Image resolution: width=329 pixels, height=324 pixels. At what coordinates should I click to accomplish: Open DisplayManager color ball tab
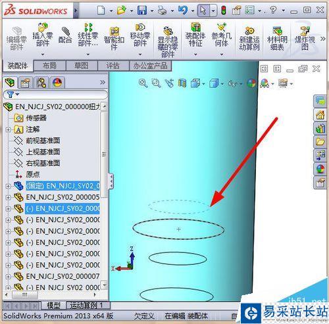[57, 83]
